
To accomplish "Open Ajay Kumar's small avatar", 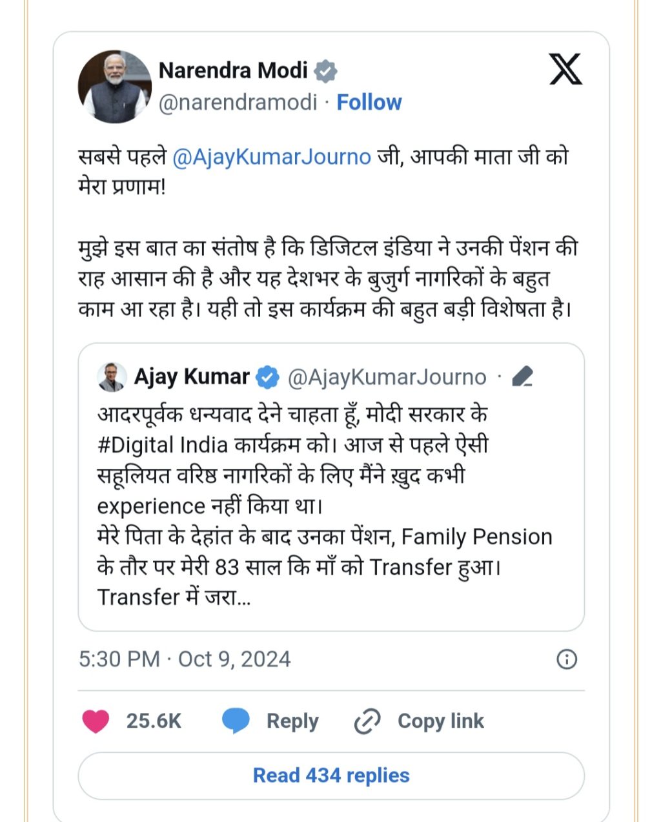I will coord(112,377).
